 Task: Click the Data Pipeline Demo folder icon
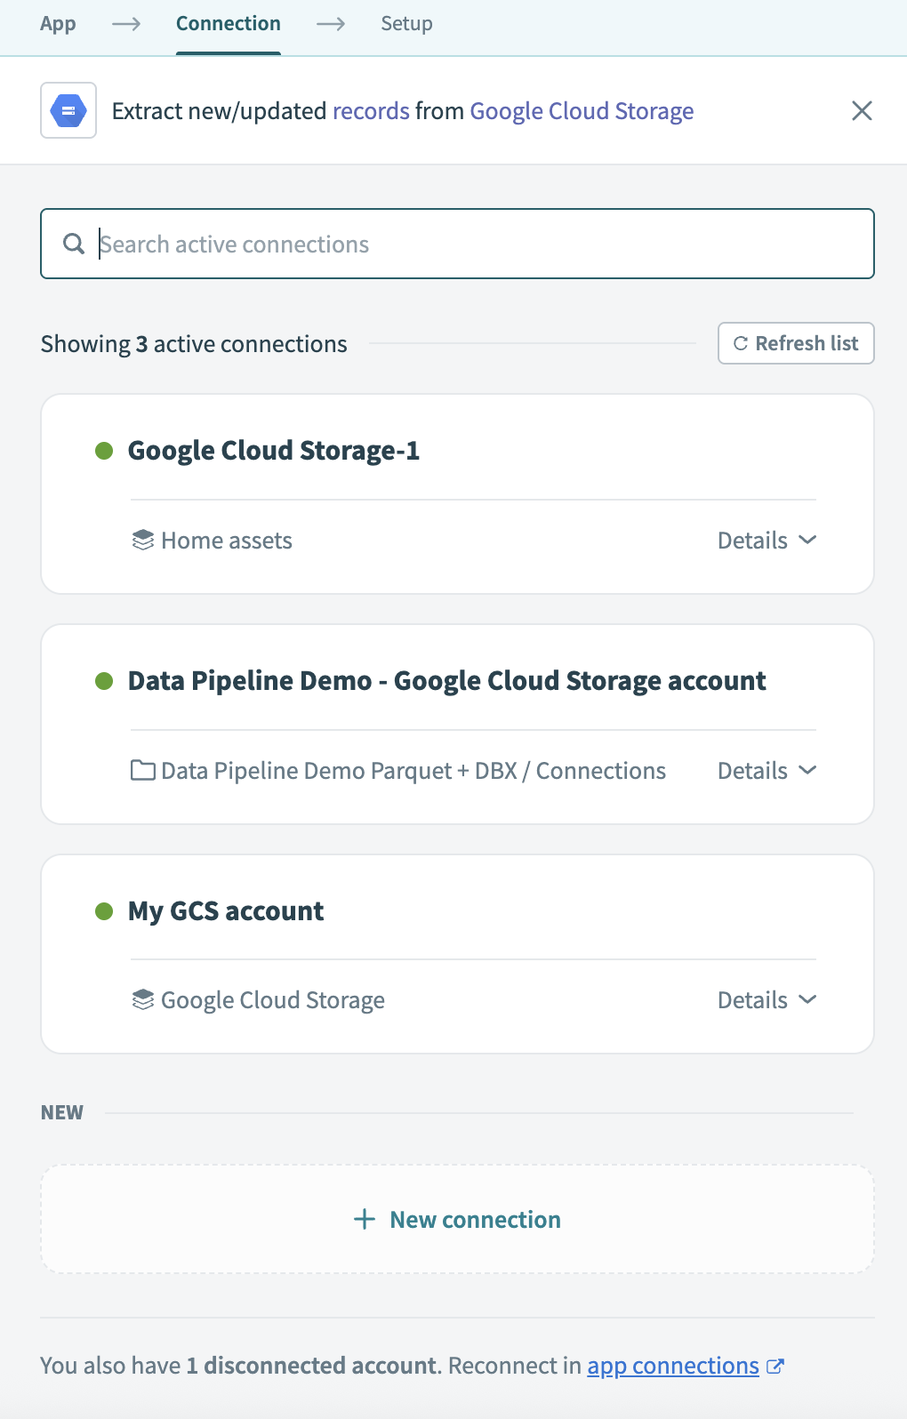[x=142, y=770]
